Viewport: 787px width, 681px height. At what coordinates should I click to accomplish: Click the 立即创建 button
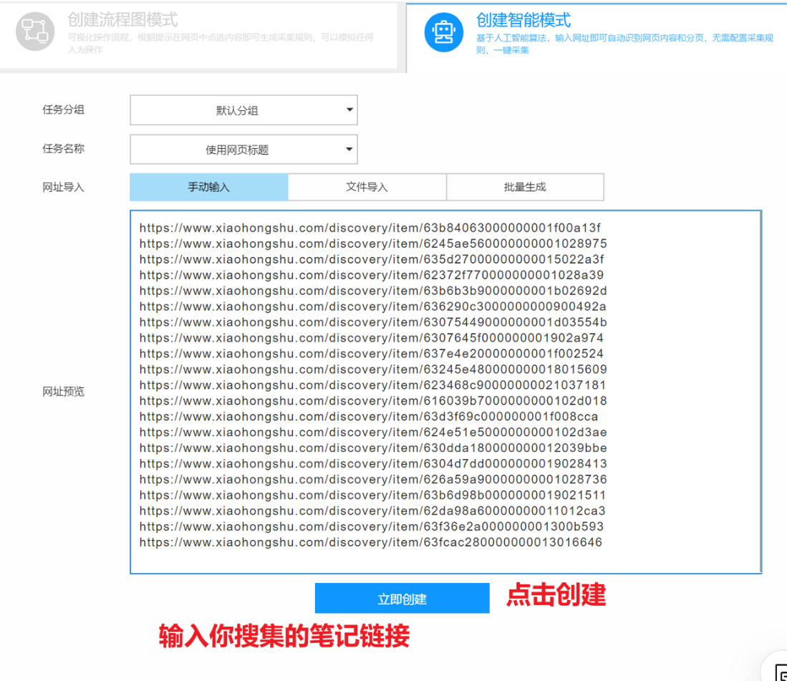tap(402, 598)
